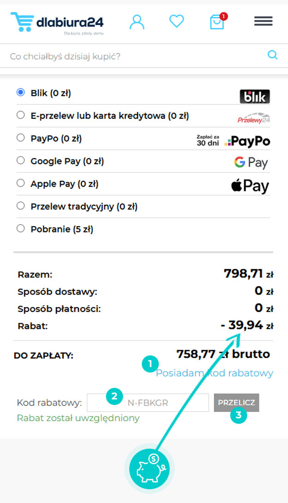
Task: Click the dlabiura24 logo
Action: pos(57,22)
